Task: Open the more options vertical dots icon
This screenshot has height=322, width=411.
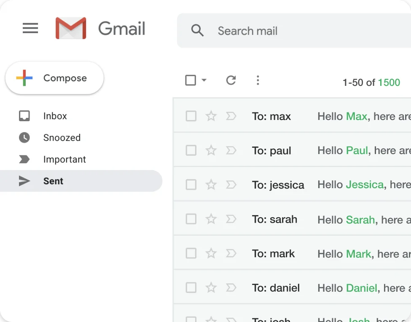Action: point(258,80)
